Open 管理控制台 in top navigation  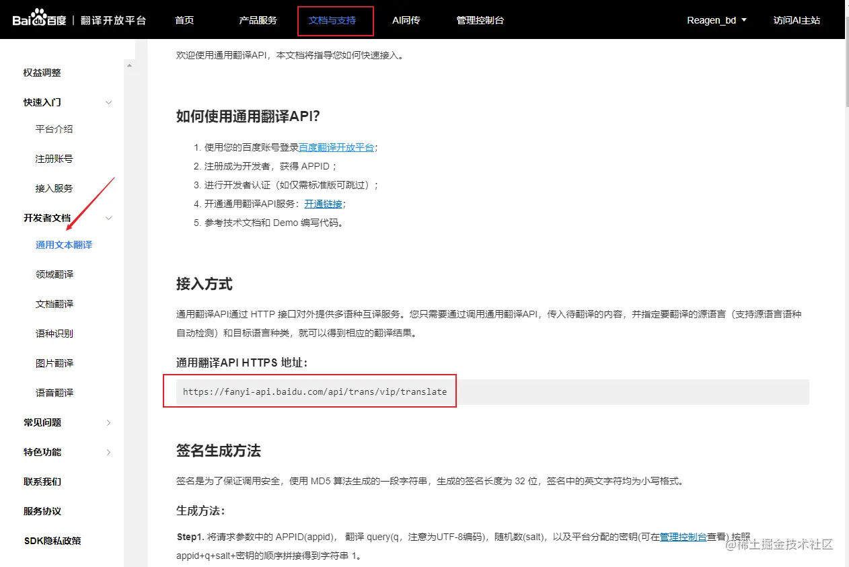click(x=480, y=20)
